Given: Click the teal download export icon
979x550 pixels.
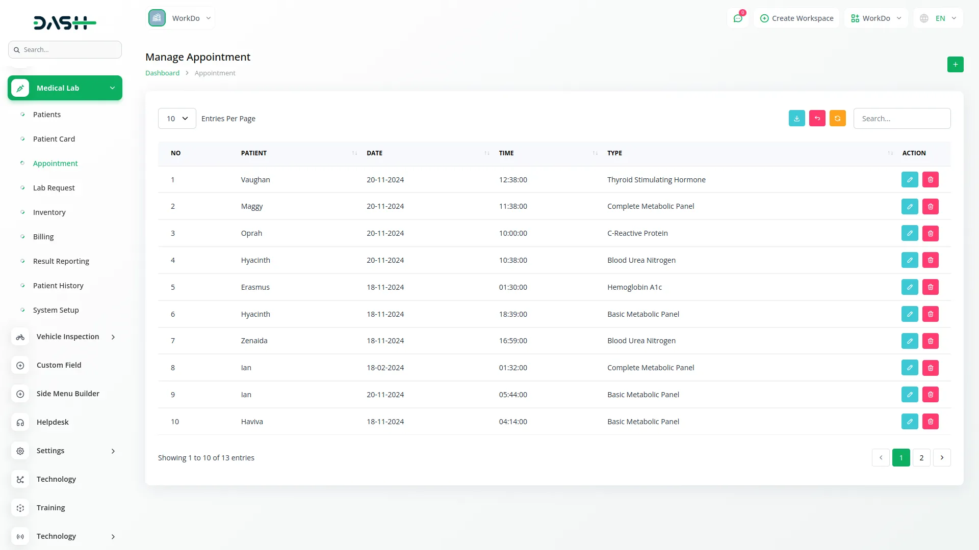Looking at the screenshot, I should [x=796, y=118].
